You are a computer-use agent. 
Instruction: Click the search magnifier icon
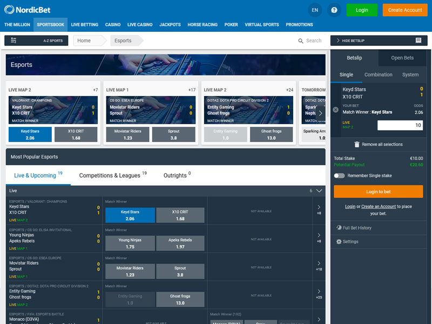point(301,41)
